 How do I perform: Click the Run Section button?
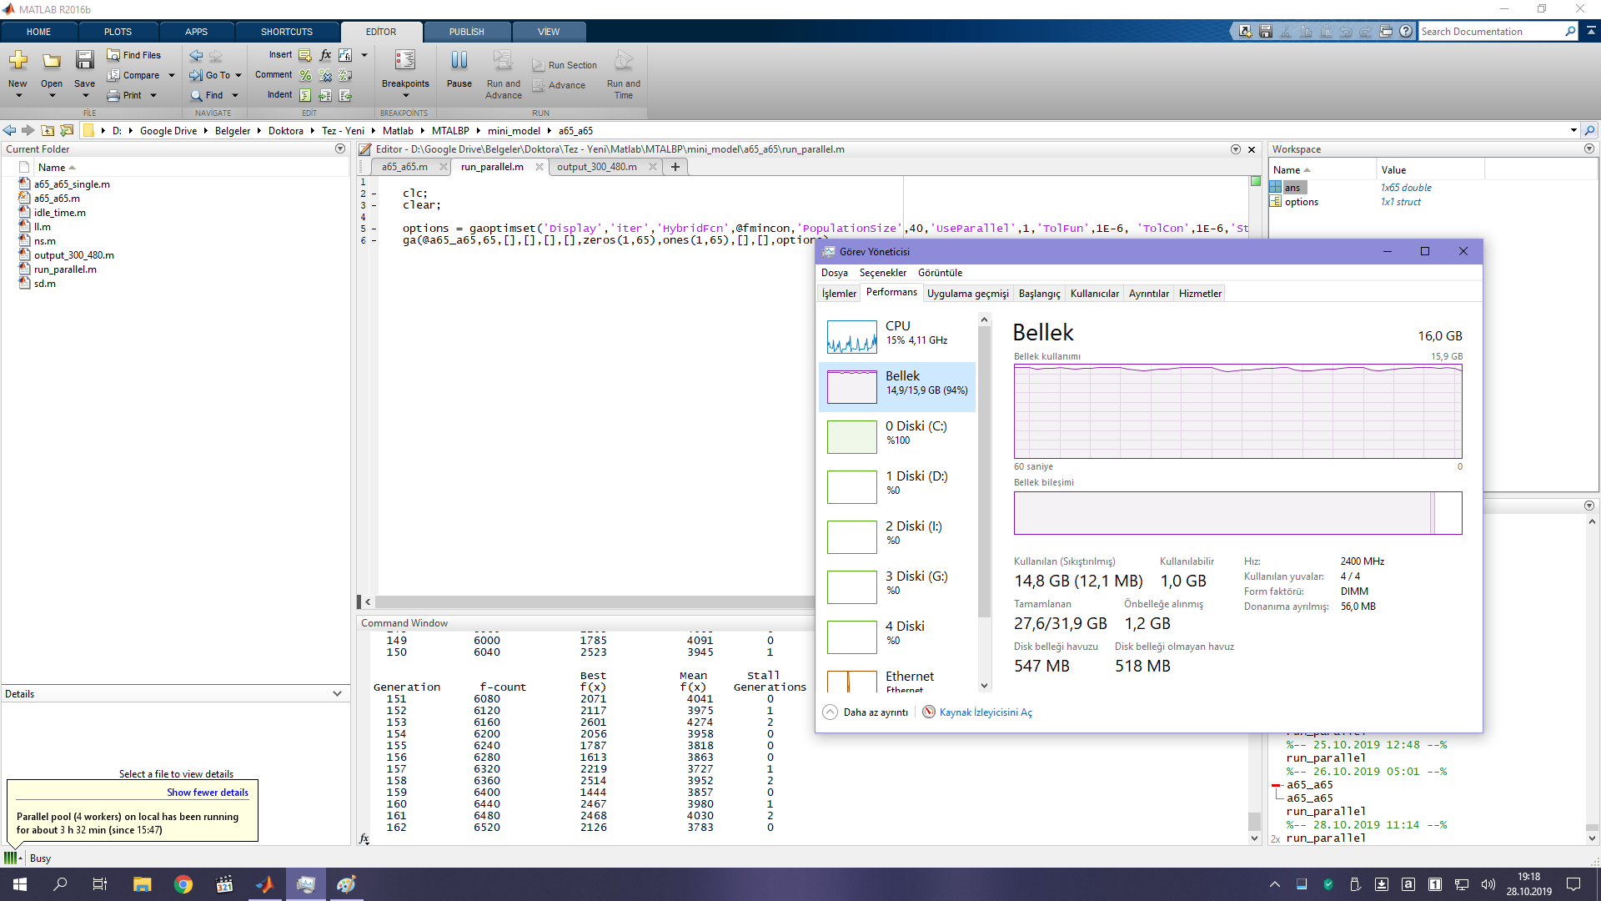(x=565, y=65)
